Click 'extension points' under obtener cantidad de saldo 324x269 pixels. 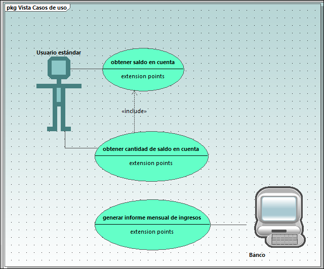coord(151,163)
